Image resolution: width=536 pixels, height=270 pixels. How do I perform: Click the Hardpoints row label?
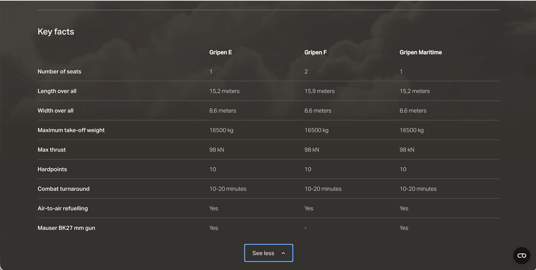point(53,169)
